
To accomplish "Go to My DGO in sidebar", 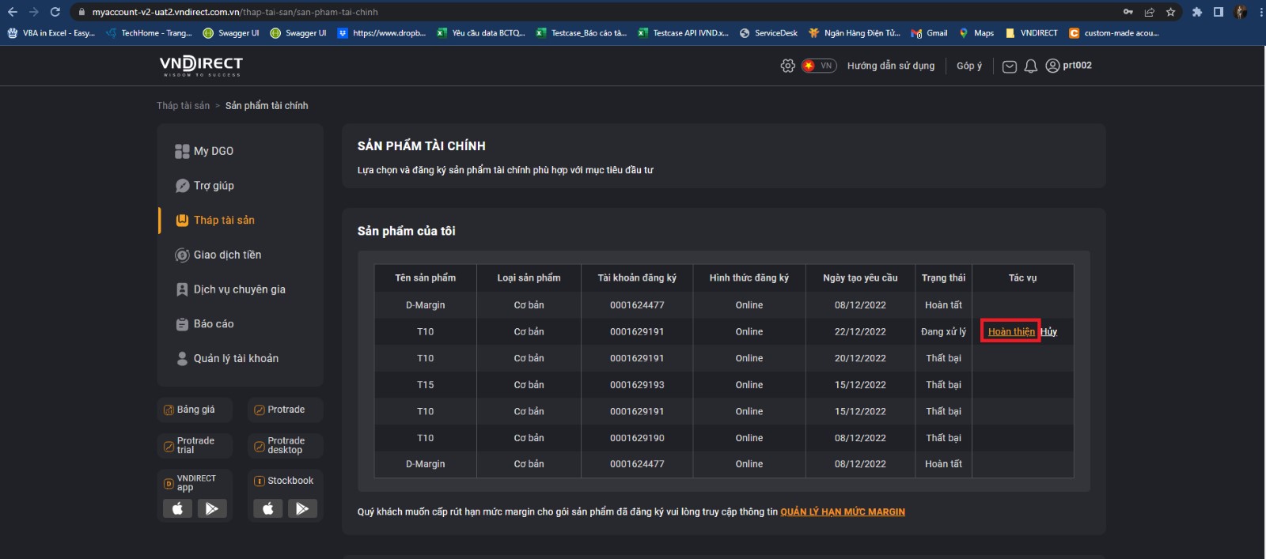I will (x=204, y=151).
